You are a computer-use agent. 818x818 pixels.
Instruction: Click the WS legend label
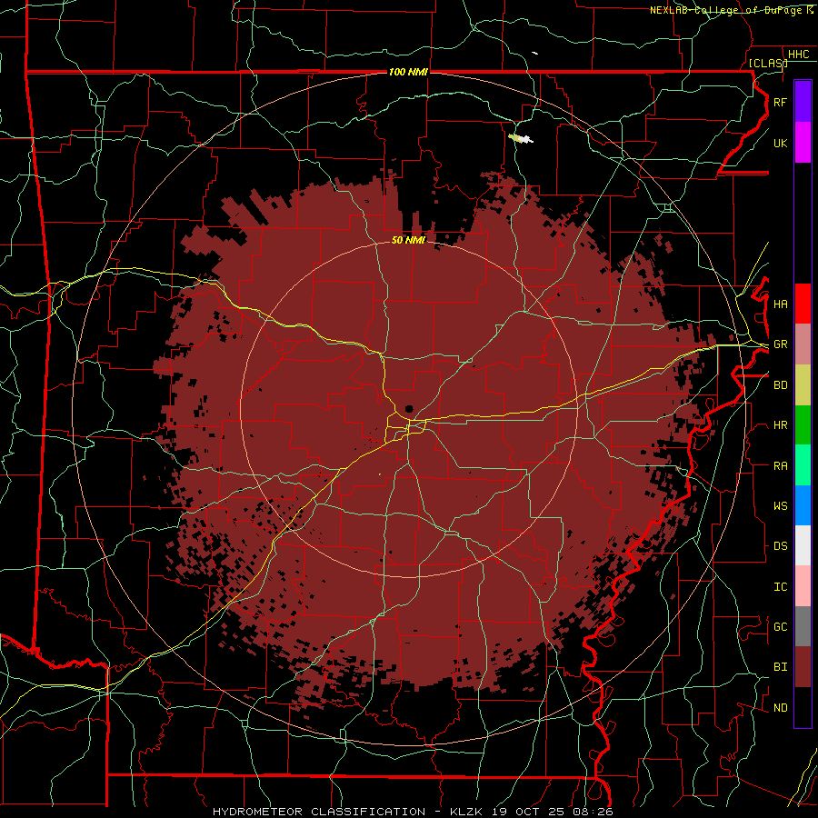tap(780, 505)
